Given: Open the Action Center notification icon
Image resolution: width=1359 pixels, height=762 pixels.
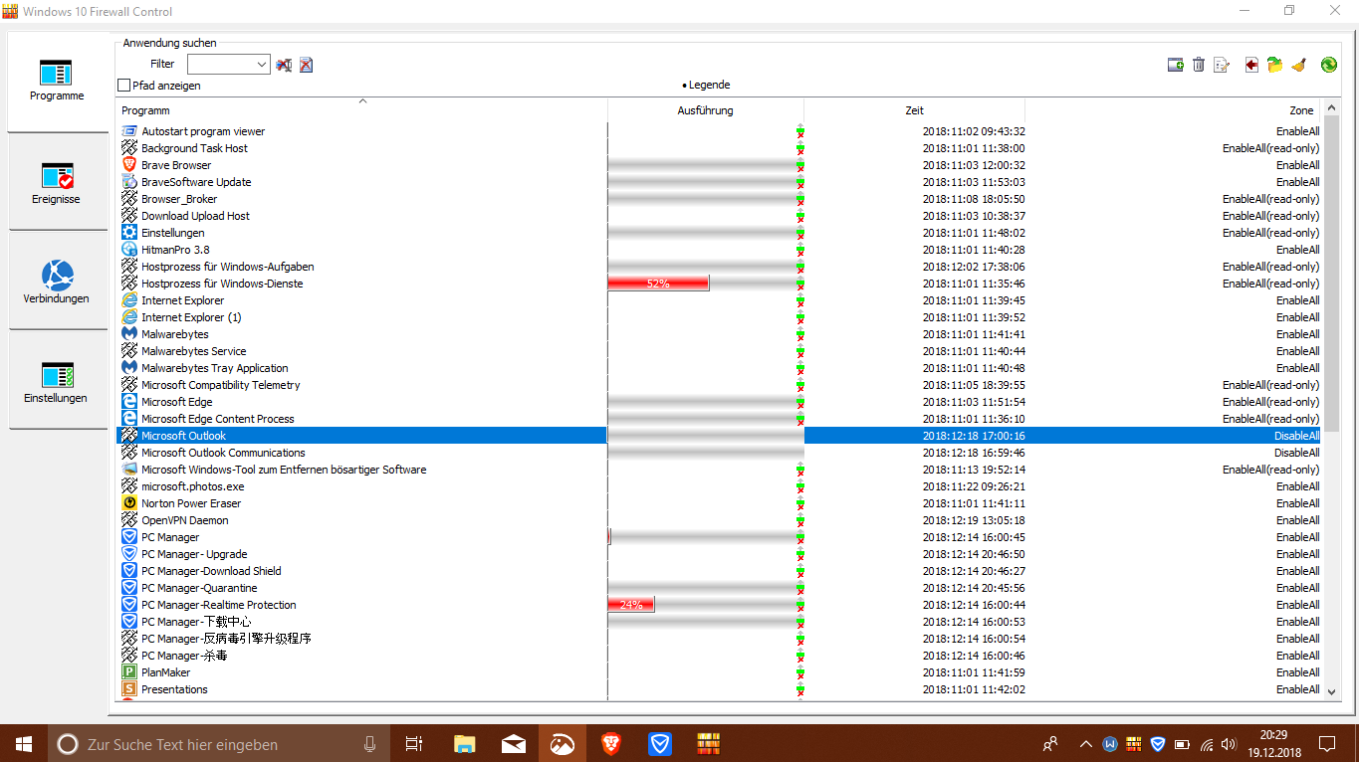Looking at the screenshot, I should (1327, 743).
